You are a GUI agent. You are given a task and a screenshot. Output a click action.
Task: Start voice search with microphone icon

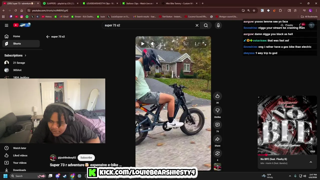pyautogui.click(x=218, y=25)
